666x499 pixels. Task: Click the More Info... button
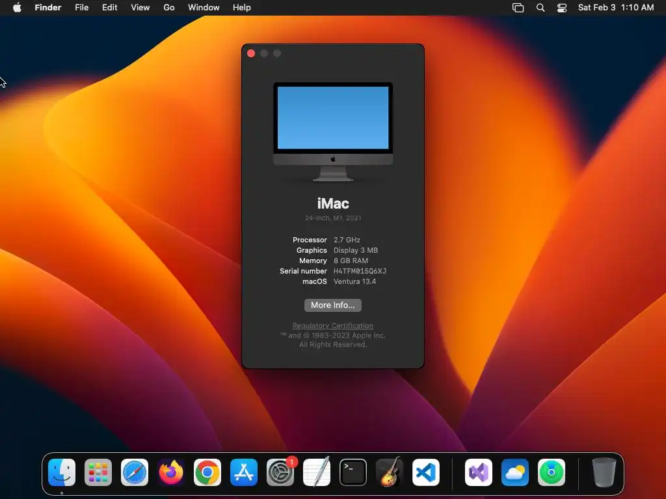tap(333, 305)
